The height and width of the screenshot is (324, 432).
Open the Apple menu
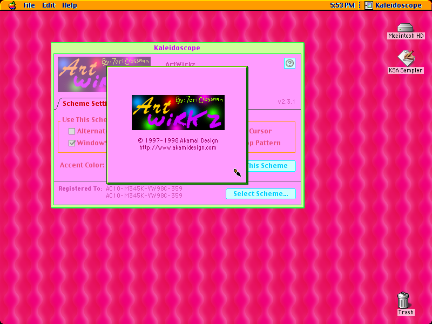coord(12,5)
